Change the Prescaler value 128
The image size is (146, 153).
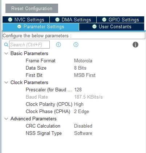click(78, 90)
